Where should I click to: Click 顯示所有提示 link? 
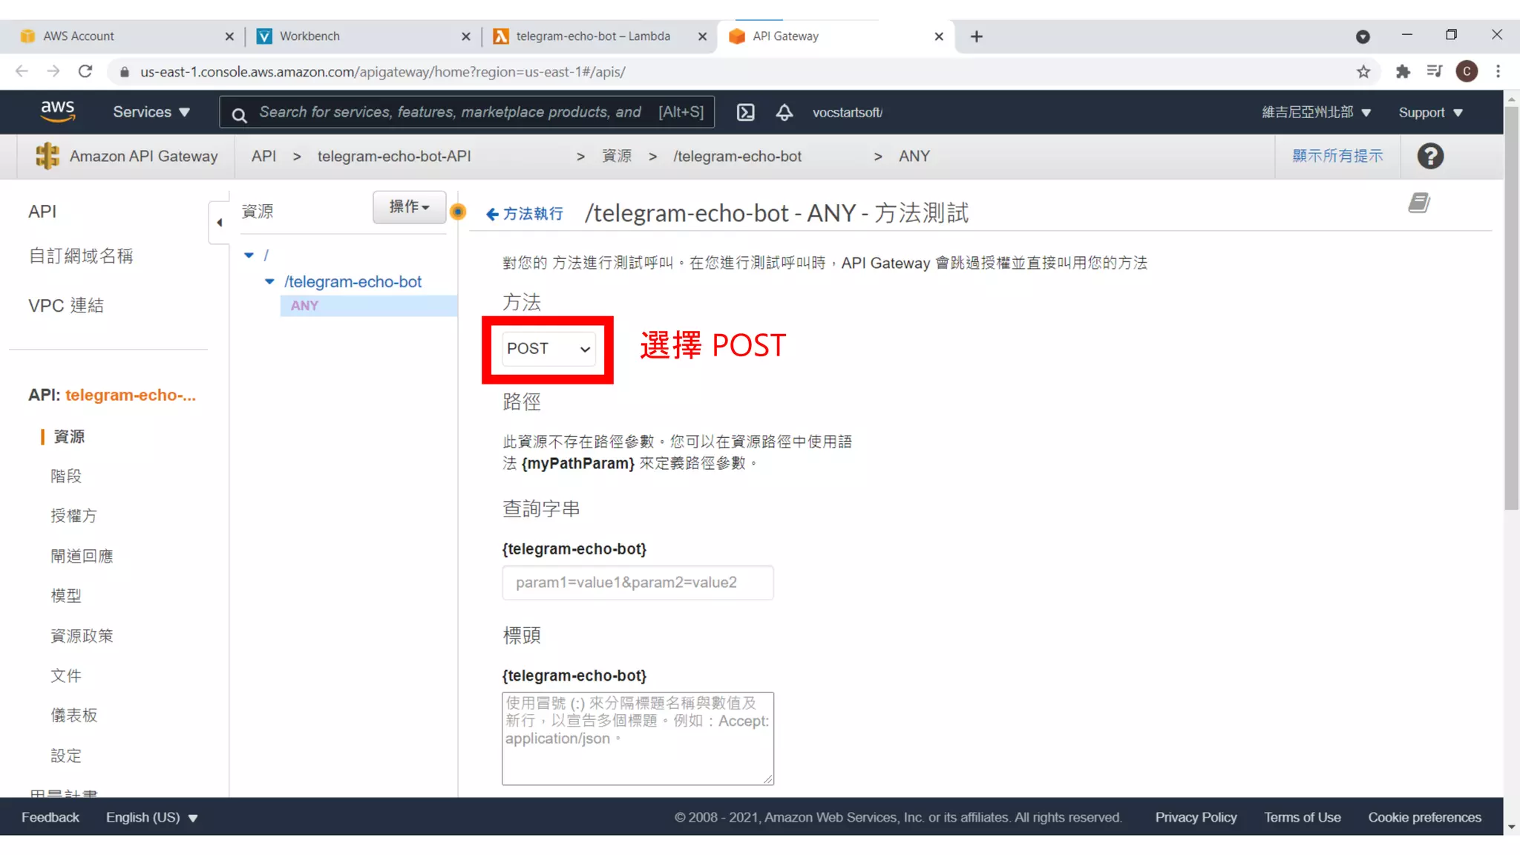pos(1337,156)
